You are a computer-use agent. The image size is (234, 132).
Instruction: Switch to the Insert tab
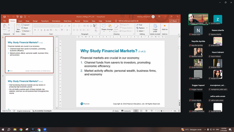pyautogui.click(x=20, y=21)
